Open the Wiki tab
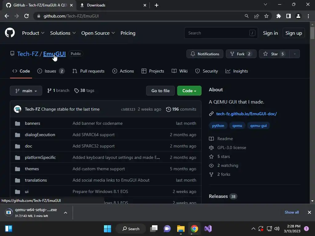 tap(180, 71)
